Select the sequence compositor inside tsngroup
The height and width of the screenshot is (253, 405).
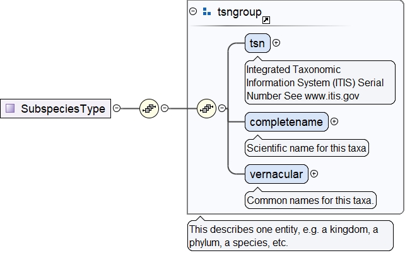[x=206, y=108]
